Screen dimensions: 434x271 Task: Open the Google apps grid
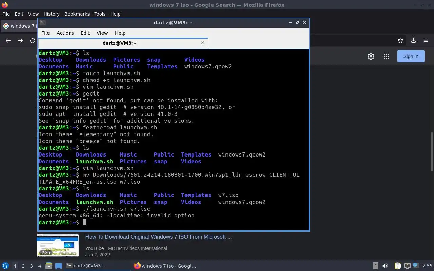(x=386, y=56)
